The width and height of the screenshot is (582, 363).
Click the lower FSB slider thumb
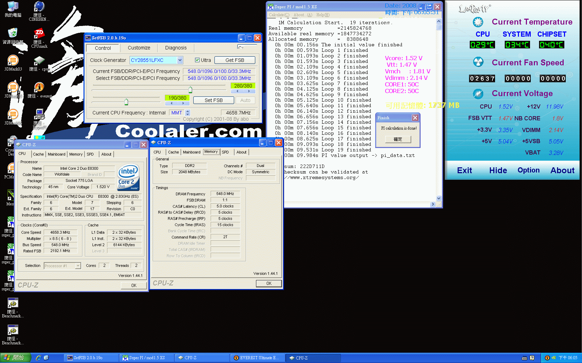126,102
